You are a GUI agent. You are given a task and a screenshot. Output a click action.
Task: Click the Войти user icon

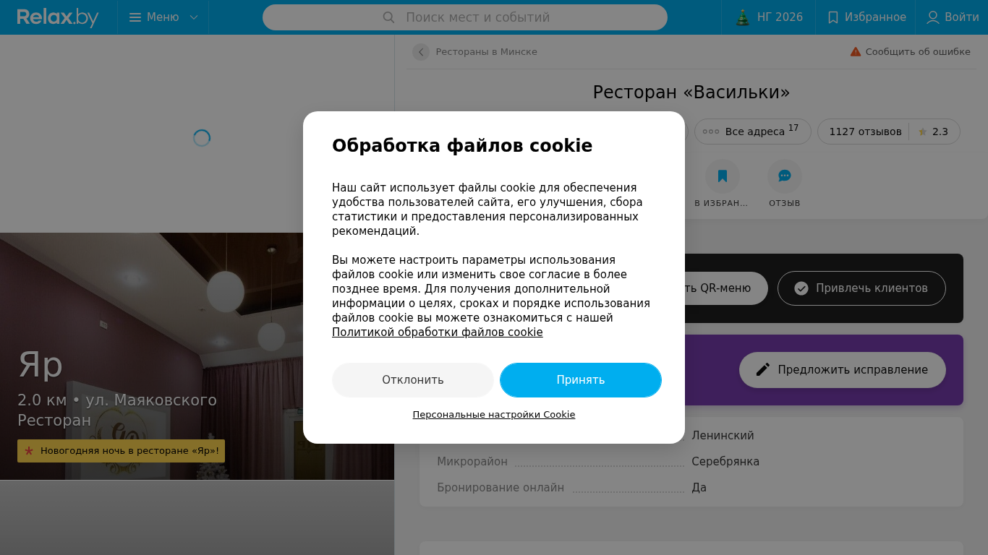pos(933,17)
